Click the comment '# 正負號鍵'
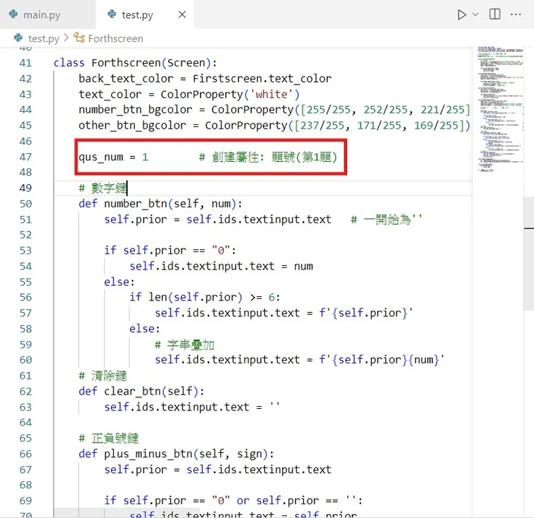 point(109,439)
